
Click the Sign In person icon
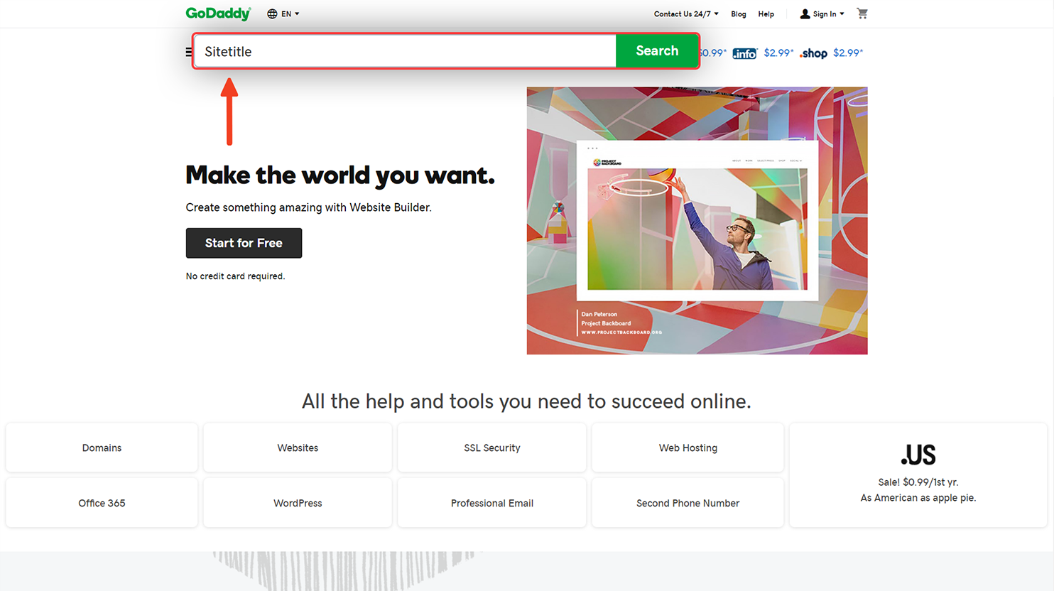pyautogui.click(x=805, y=13)
